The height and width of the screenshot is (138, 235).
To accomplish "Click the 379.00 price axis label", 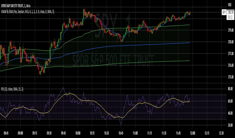I will coord(230,30).
